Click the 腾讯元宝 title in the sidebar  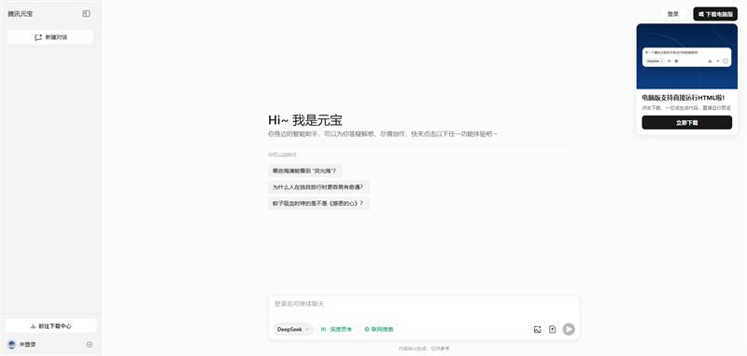click(x=20, y=14)
